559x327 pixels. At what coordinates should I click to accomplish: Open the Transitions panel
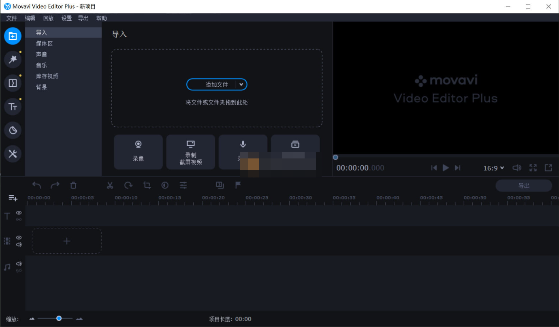click(x=13, y=83)
